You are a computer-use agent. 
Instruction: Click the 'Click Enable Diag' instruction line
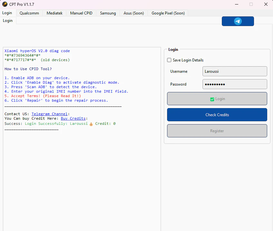62,82
